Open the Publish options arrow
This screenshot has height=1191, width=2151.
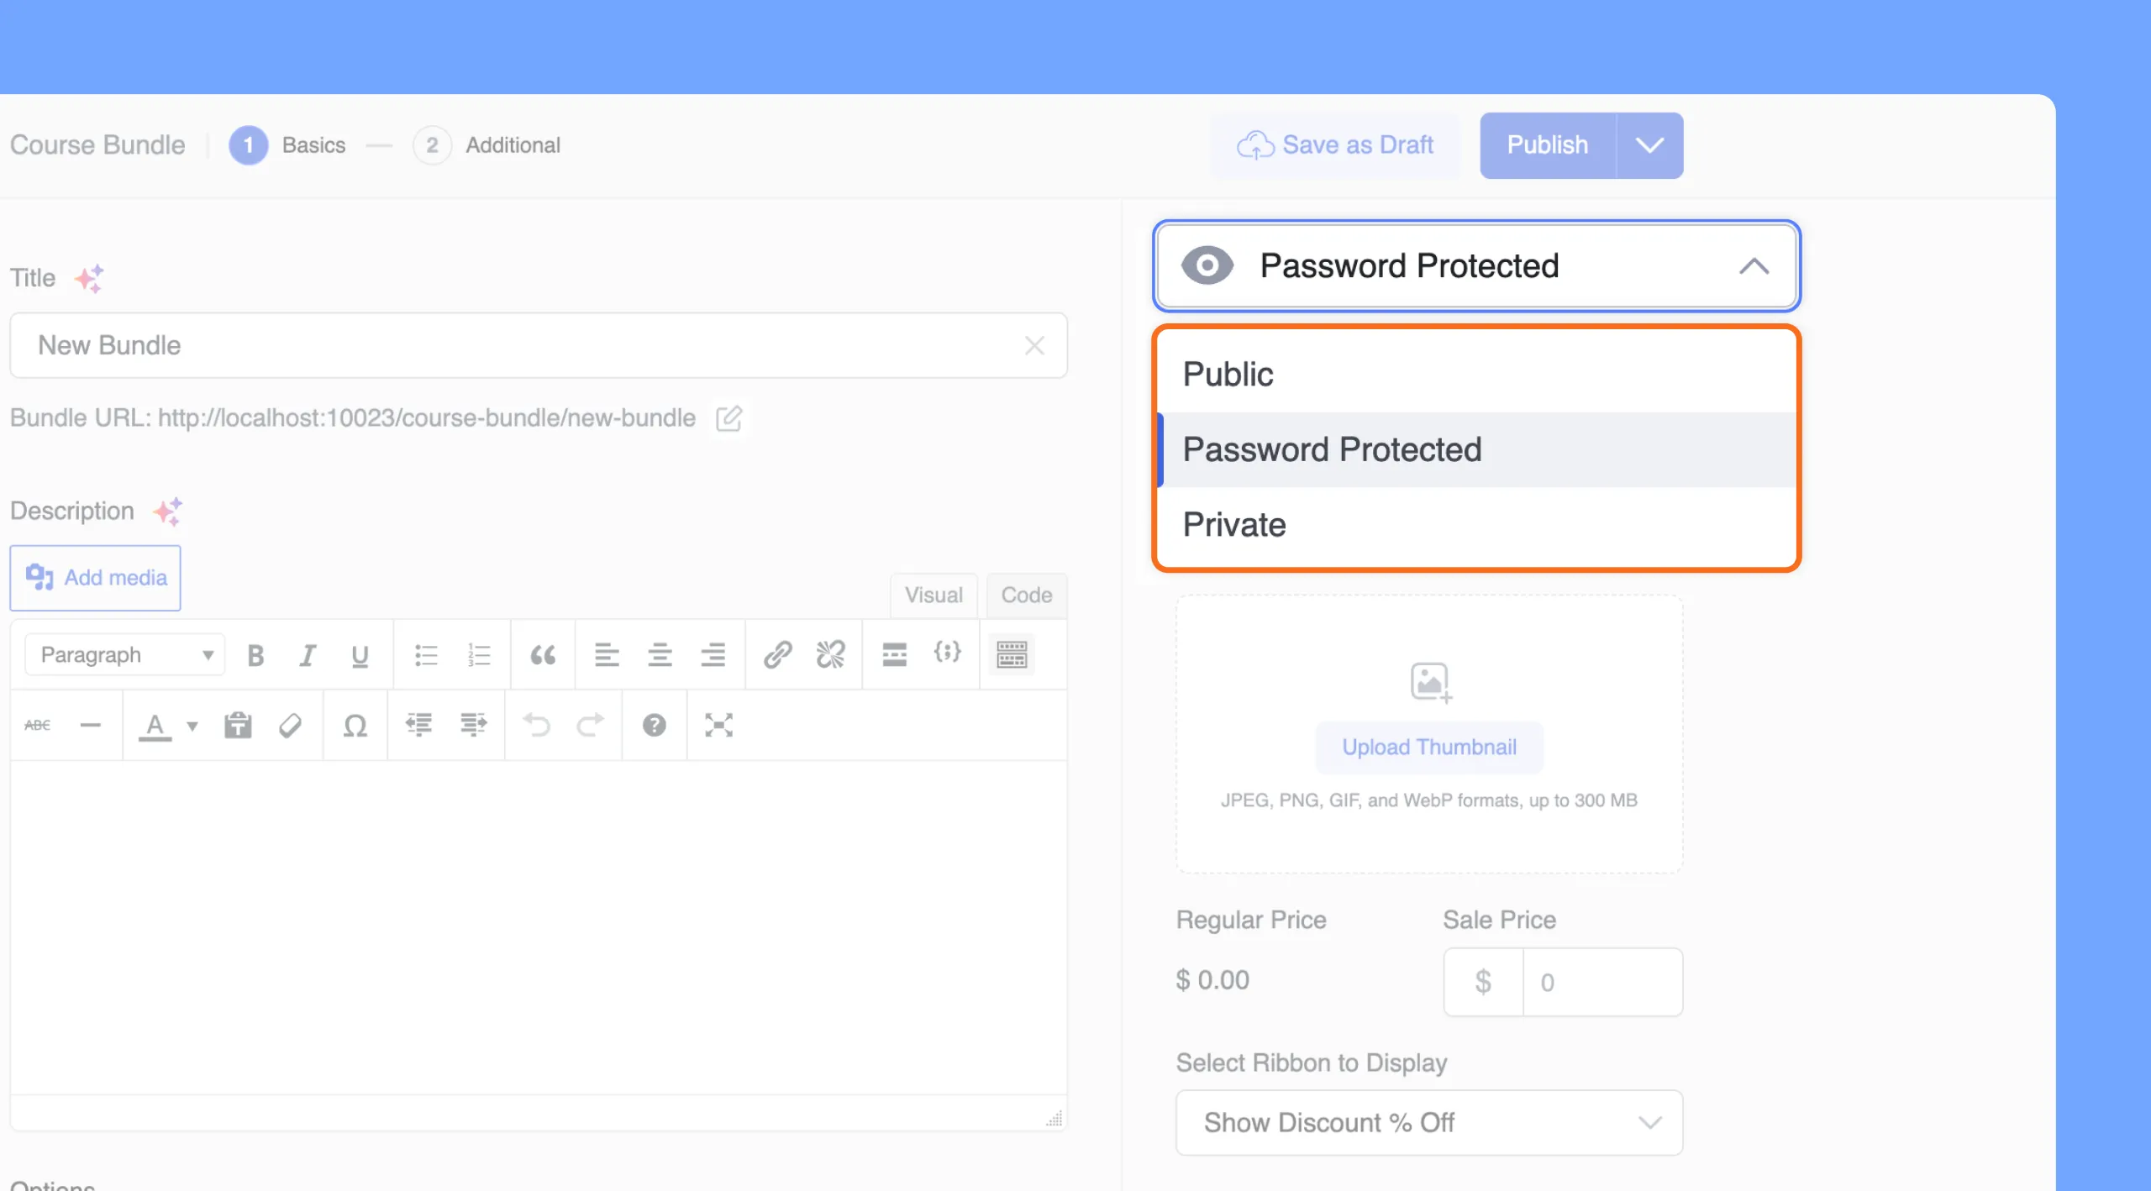click(1649, 146)
